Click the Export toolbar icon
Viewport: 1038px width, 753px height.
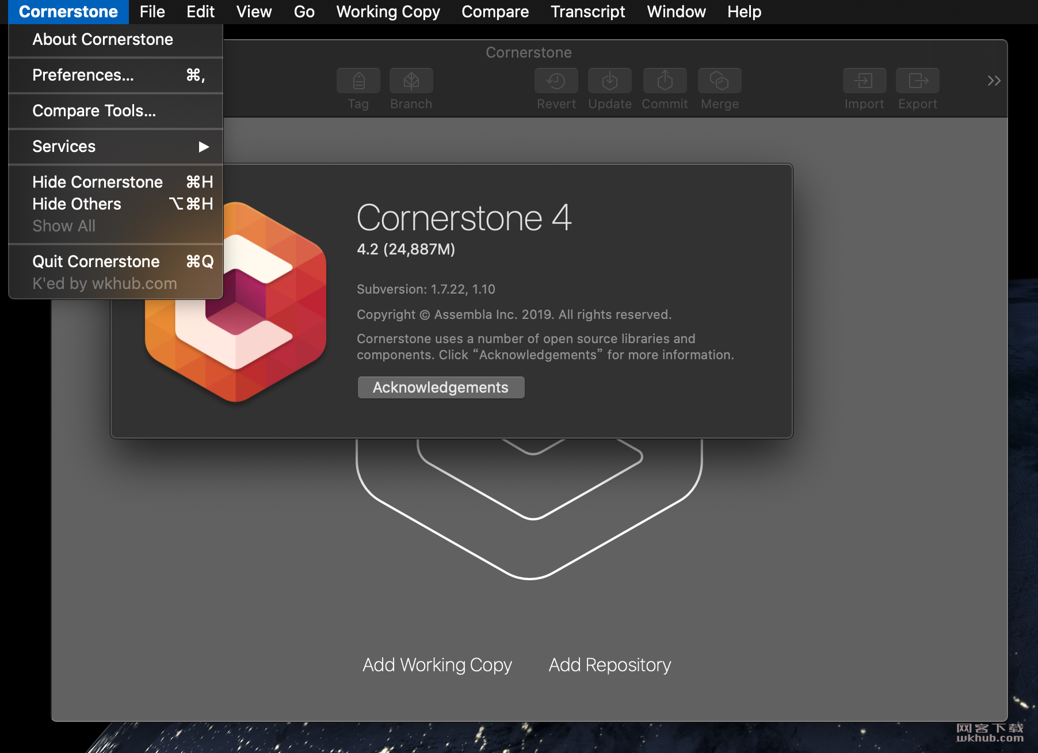[918, 81]
